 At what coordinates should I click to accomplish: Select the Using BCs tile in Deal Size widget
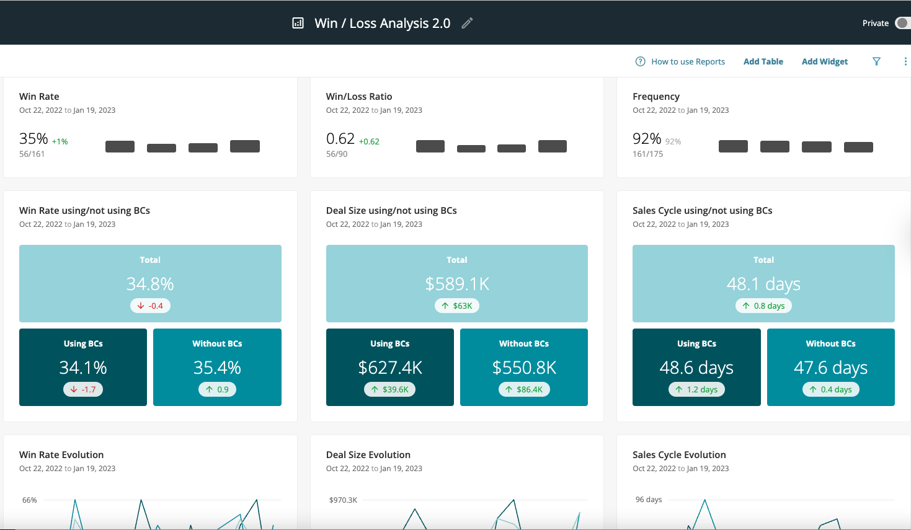pyautogui.click(x=389, y=367)
